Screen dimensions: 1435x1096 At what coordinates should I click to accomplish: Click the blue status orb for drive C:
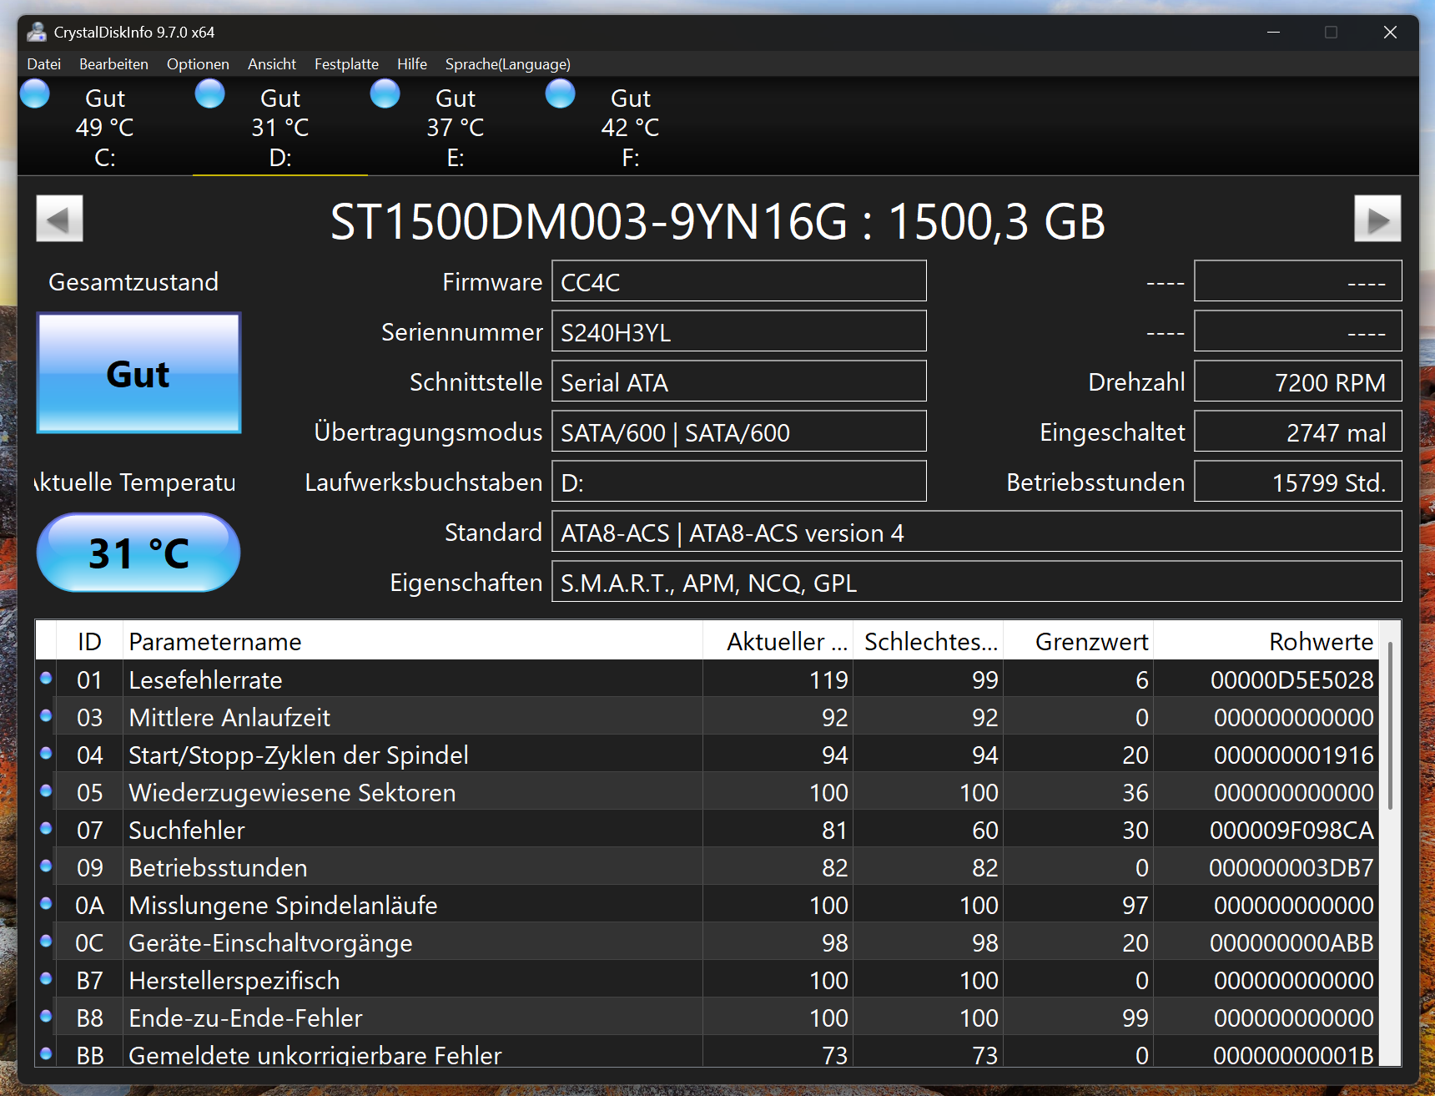coord(35,93)
